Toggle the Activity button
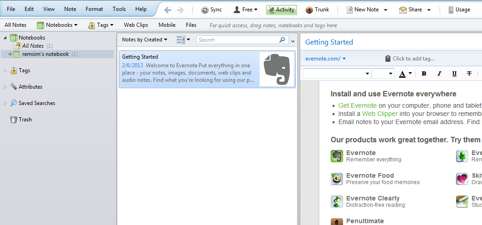This screenshot has width=482, height=225. [281, 10]
